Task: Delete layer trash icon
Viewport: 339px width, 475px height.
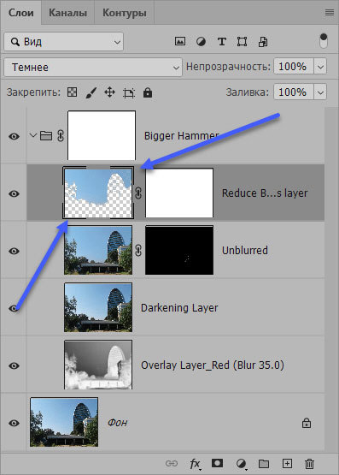Action: tap(309, 464)
